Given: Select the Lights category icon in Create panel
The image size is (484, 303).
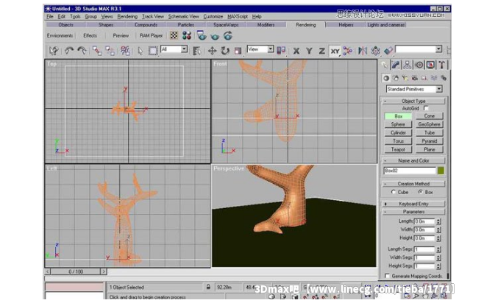Looking at the screenshot, I should tap(405, 78).
